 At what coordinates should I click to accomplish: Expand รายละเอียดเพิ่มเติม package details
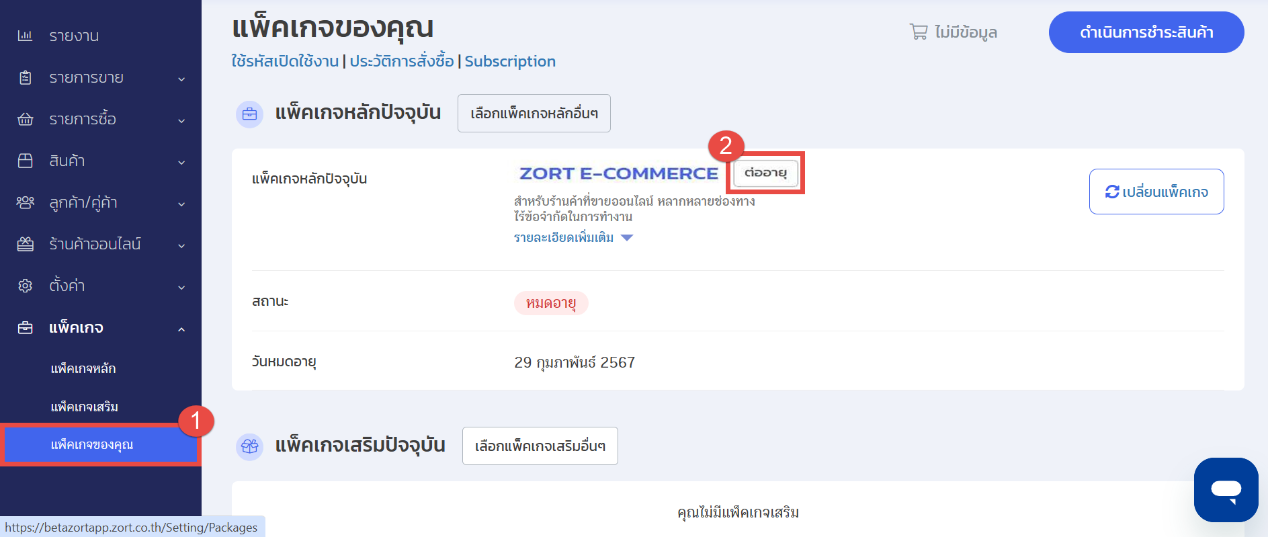click(x=573, y=238)
